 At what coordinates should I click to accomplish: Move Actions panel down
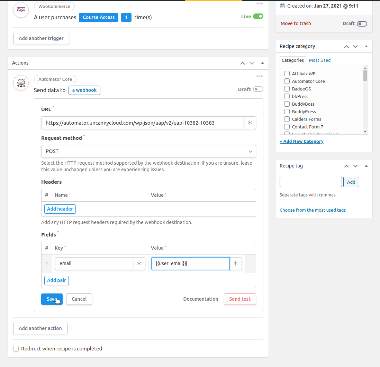pos(252,63)
